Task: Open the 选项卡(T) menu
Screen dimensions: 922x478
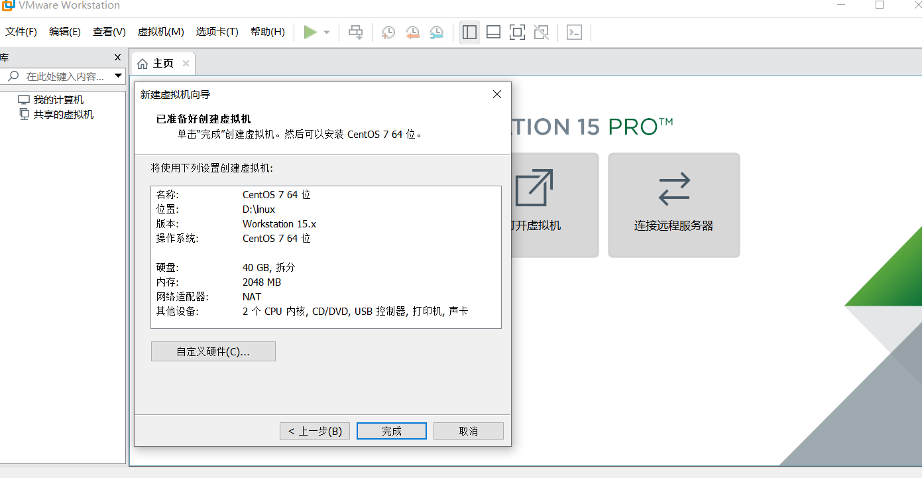Action: click(x=217, y=32)
